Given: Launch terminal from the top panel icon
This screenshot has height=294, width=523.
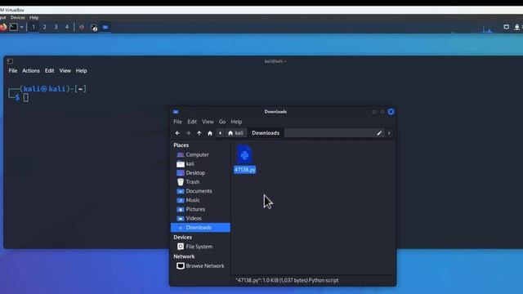Looking at the screenshot, I should pyautogui.click(x=13, y=27).
